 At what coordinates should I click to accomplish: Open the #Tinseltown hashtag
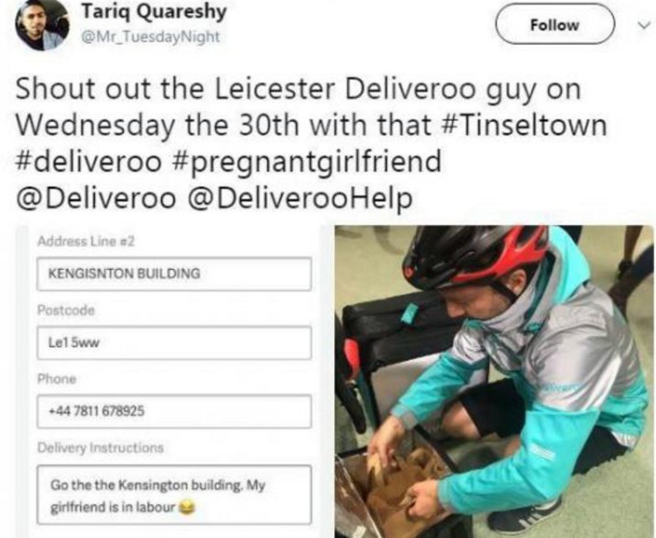[524, 125]
